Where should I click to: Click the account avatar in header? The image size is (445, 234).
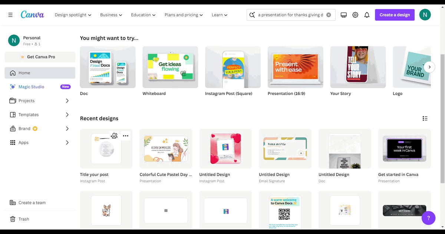coord(425,15)
